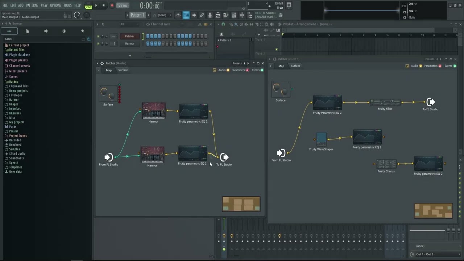Open Patcher Master Presets menu
The width and height of the screenshot is (464, 261).
click(237, 63)
